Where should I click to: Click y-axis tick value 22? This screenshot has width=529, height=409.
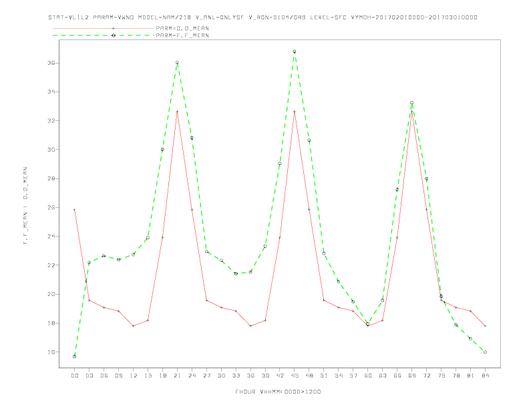(51, 265)
